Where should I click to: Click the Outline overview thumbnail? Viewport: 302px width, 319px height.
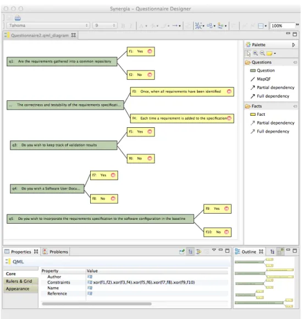click(x=264, y=283)
